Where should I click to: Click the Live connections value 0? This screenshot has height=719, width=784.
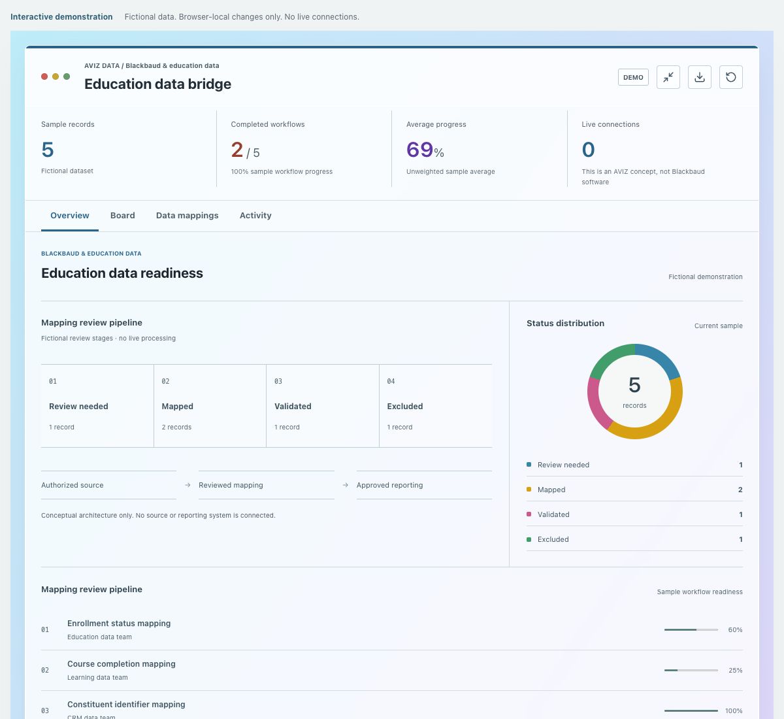(x=588, y=150)
